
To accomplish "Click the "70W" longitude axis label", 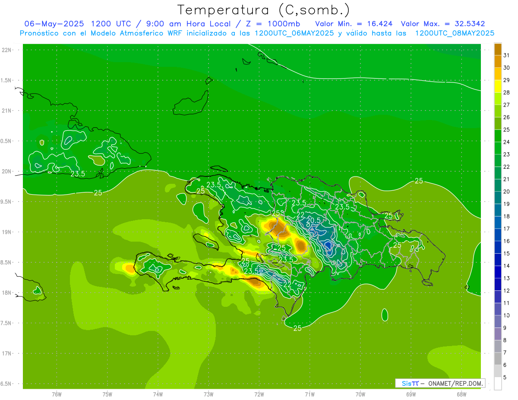I will click(360, 394).
